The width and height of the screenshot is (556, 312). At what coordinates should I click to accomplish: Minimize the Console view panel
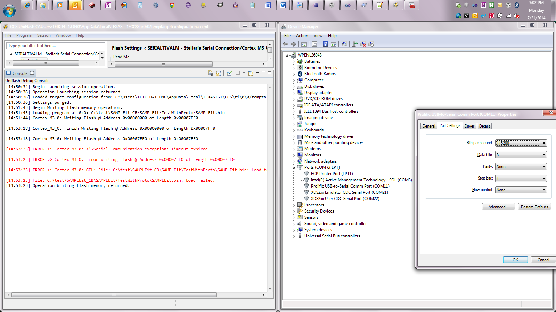point(263,72)
